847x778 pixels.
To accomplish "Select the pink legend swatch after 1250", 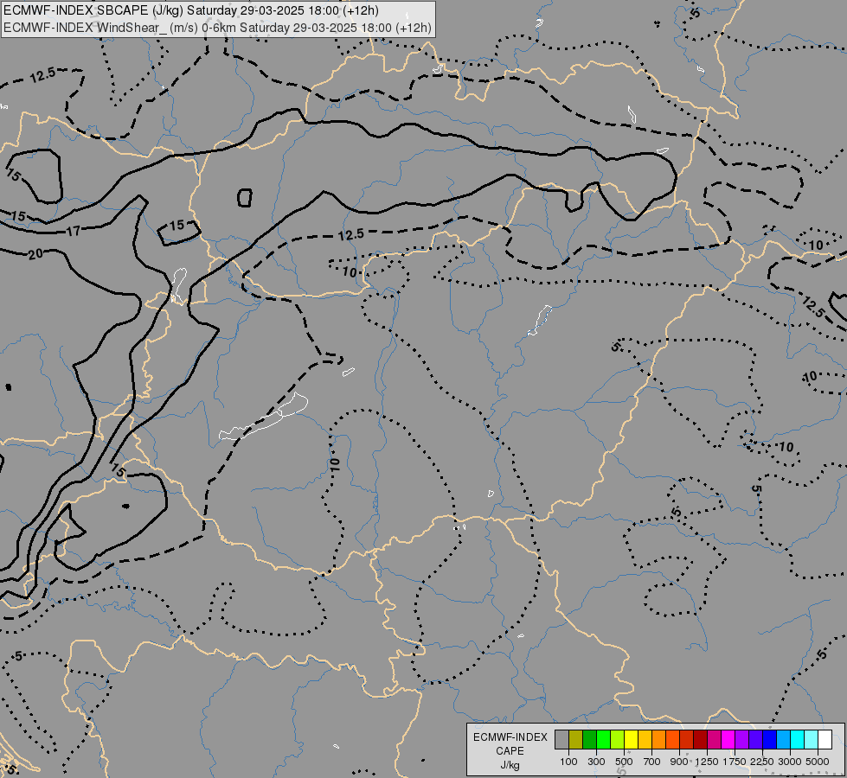I will [x=714, y=739].
